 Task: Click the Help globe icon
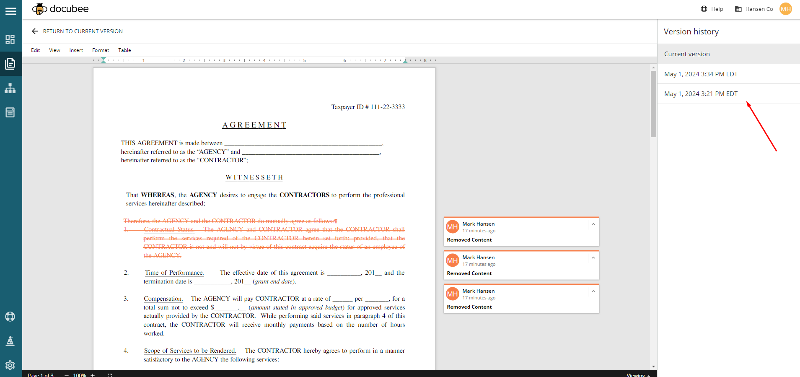coord(704,9)
